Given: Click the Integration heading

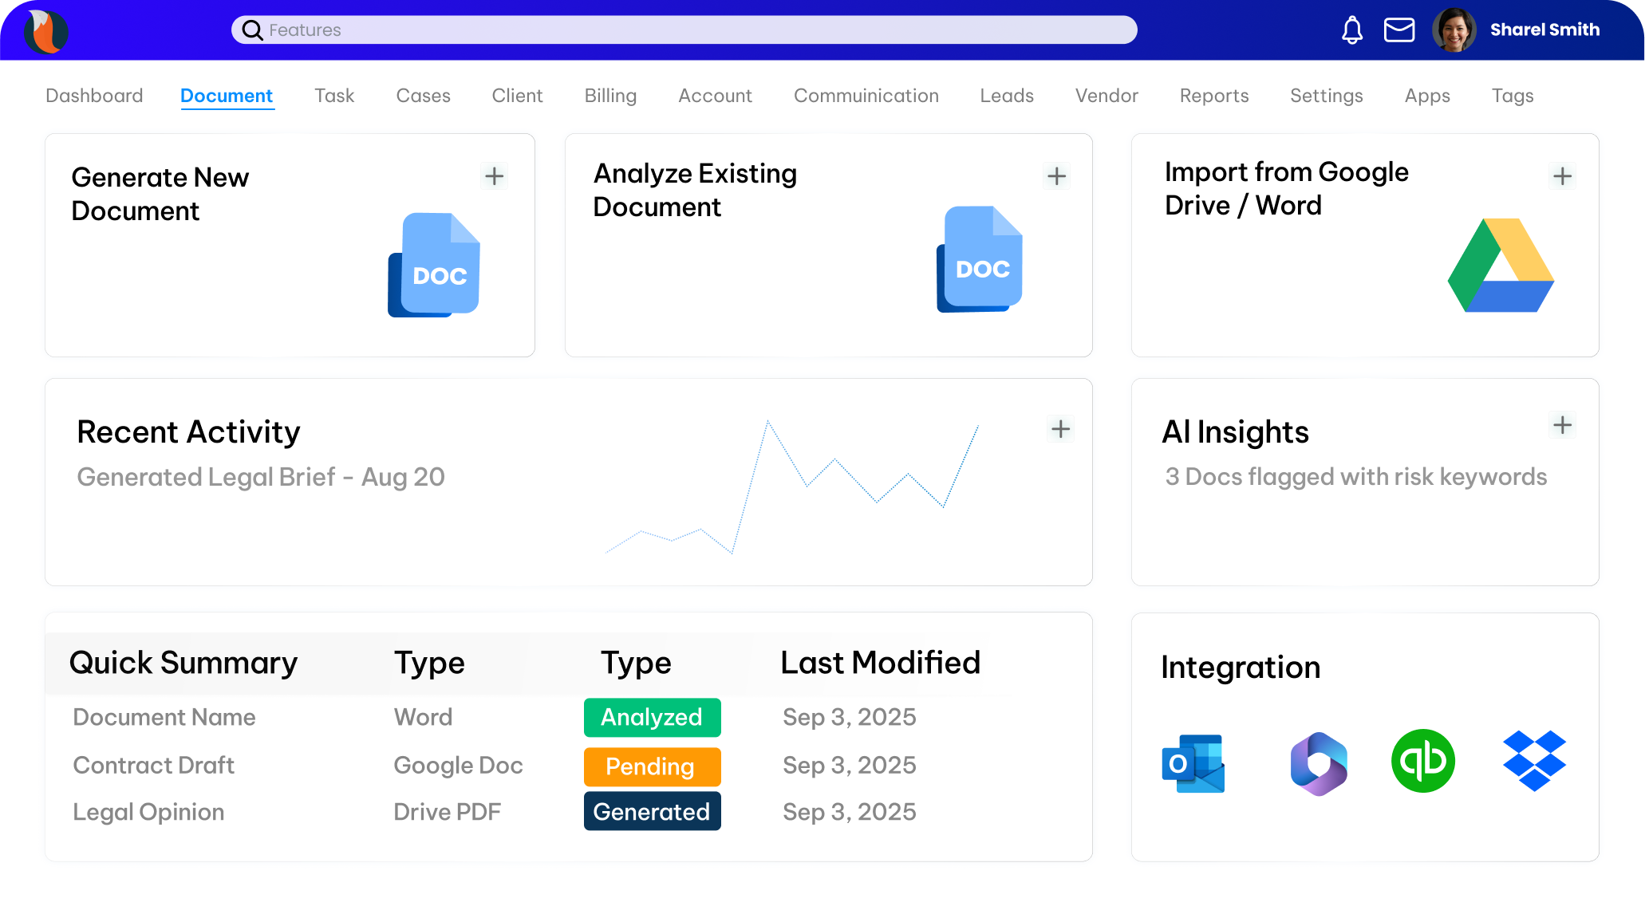Looking at the screenshot, I should pos(1240,668).
